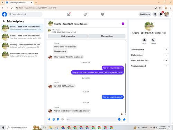The height and width of the screenshot is (130, 173).
Task: Open the Facebook menu grid icon
Action: coord(155,14)
